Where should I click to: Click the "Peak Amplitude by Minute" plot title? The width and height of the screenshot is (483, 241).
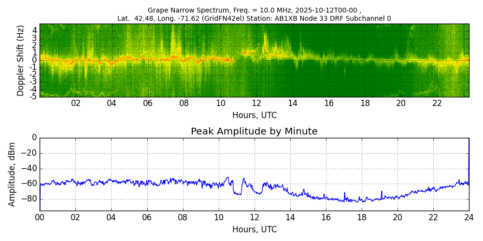pyautogui.click(x=254, y=132)
